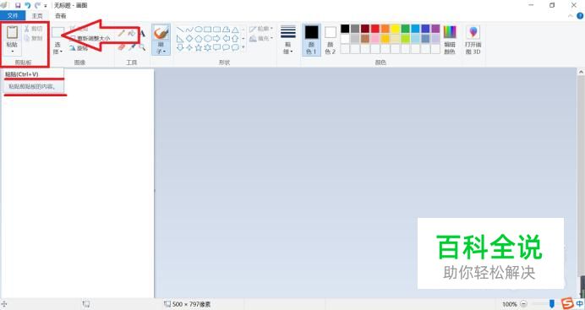Click the Rotate (旋转) button

tap(79, 48)
